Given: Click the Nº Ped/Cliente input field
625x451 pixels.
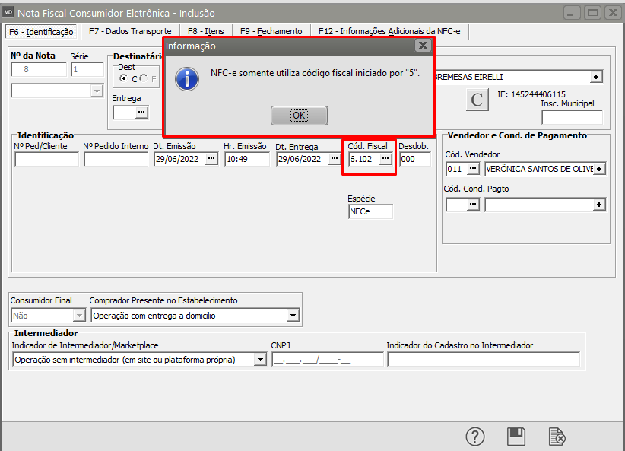Looking at the screenshot, I should (46, 159).
